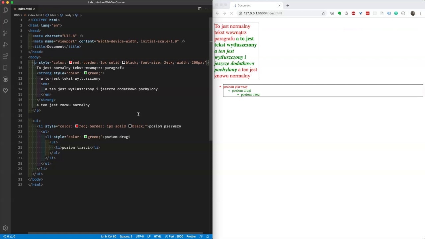
Task: Click Ln 9, Col 80 status item
Action: (x=109, y=236)
